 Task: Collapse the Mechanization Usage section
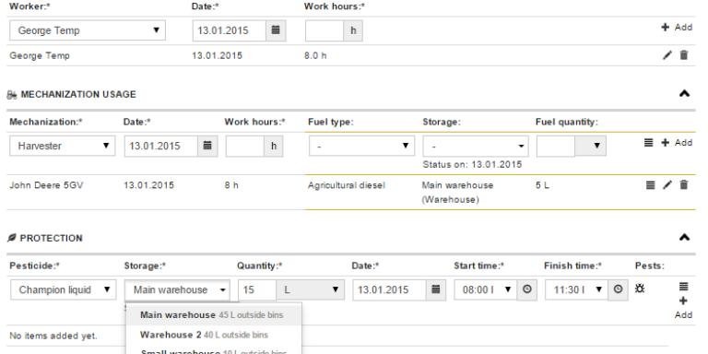click(685, 94)
